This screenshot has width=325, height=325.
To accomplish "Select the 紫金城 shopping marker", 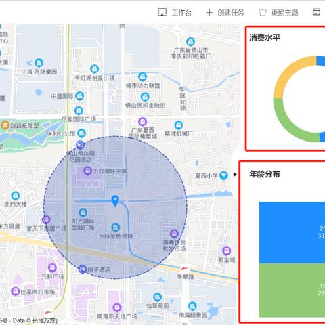I will pyautogui.click(x=226, y=251).
